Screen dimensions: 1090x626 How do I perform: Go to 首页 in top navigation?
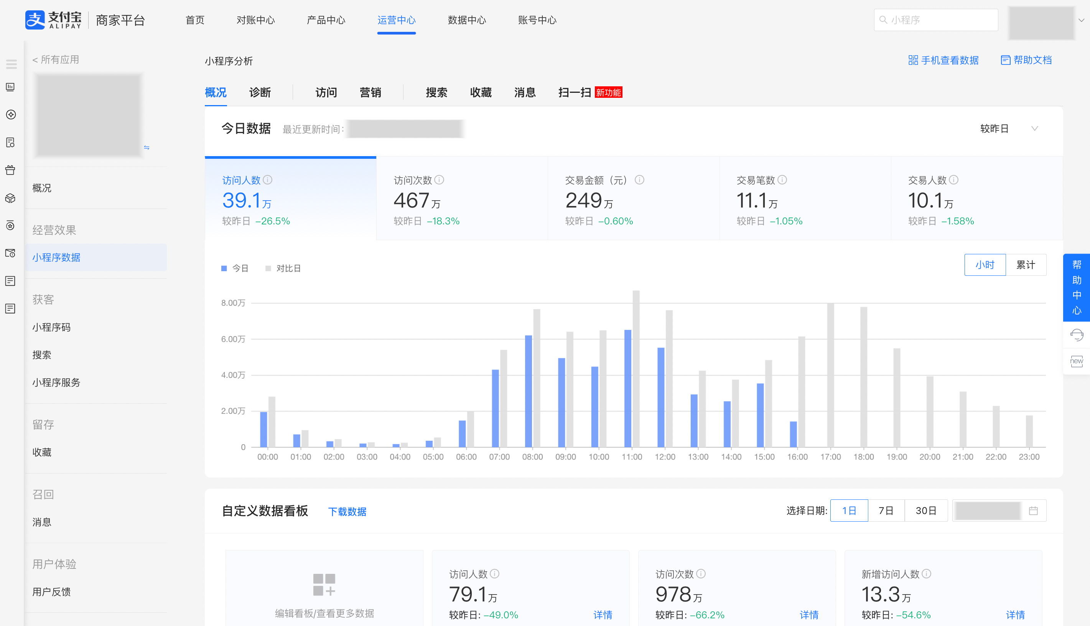tap(195, 20)
